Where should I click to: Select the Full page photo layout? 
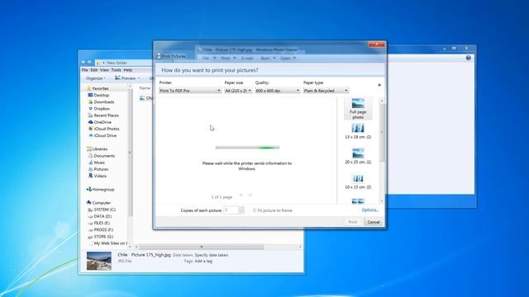click(358, 109)
